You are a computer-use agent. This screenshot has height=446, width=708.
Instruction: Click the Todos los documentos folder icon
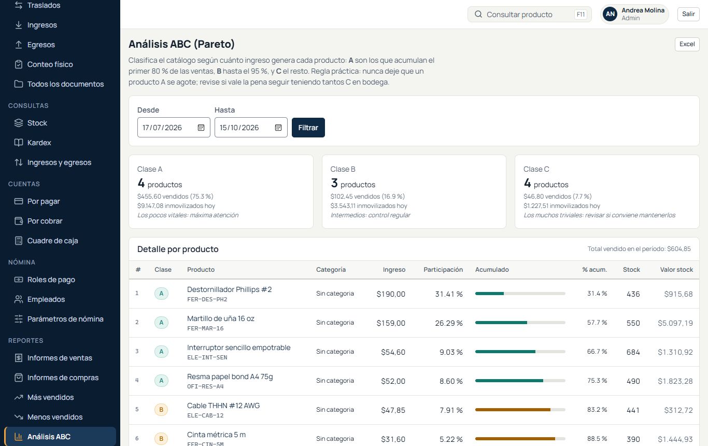[19, 84]
